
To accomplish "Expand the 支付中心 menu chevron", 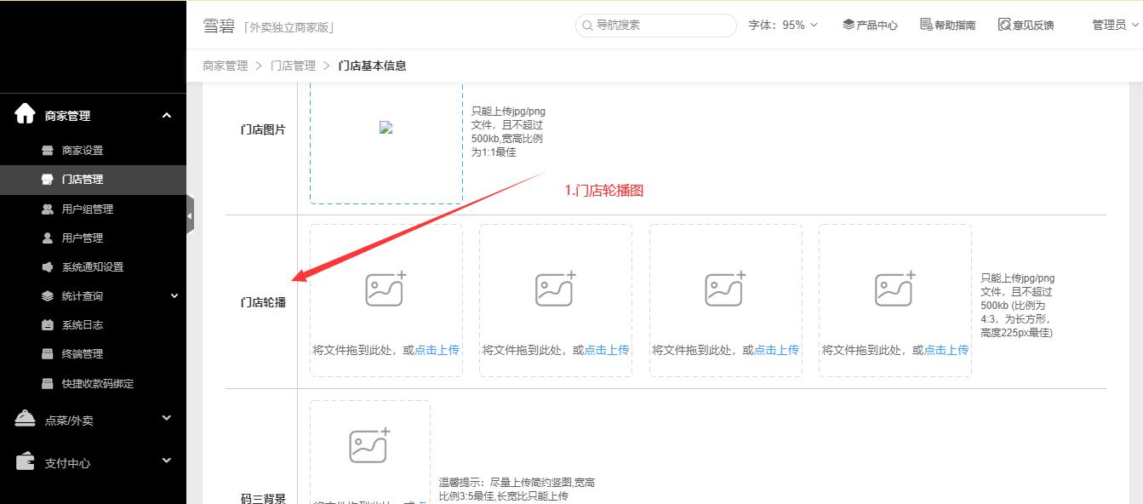I will [167, 461].
